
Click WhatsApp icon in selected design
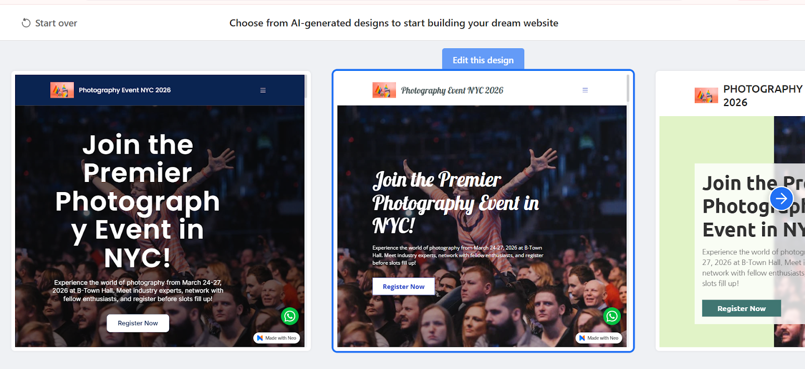(x=612, y=316)
